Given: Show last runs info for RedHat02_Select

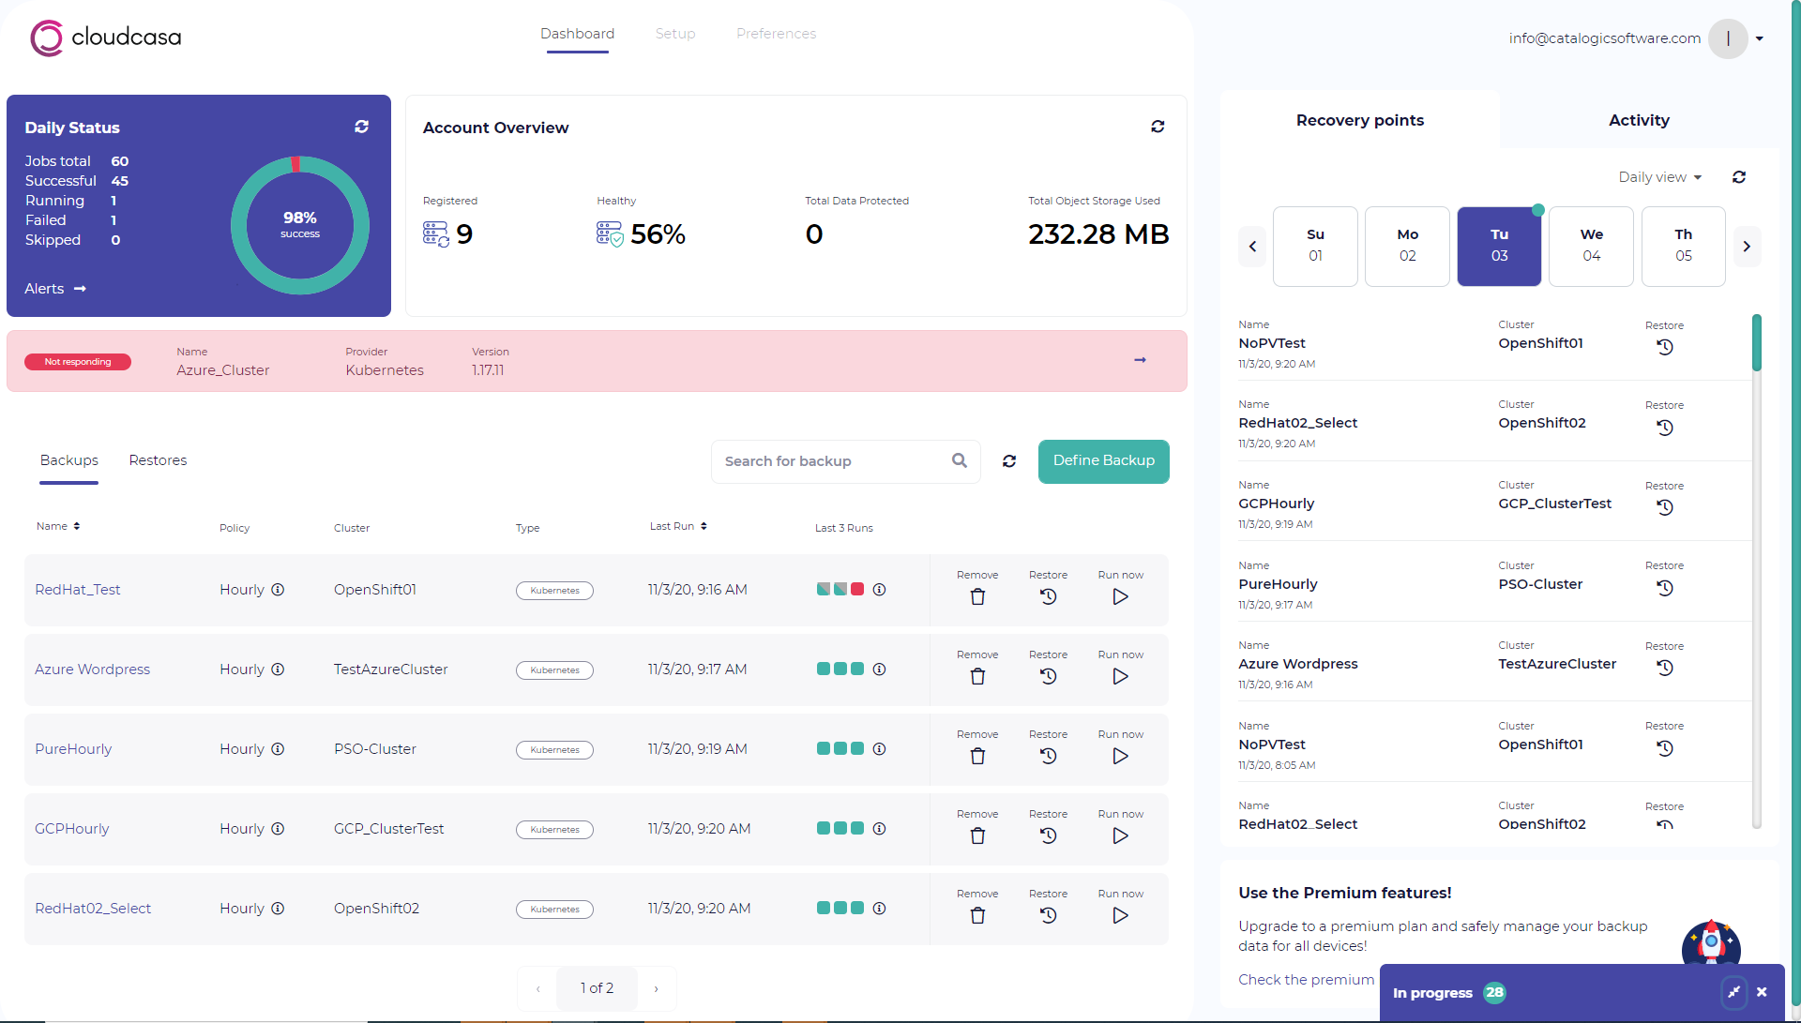Looking at the screenshot, I should 879,909.
